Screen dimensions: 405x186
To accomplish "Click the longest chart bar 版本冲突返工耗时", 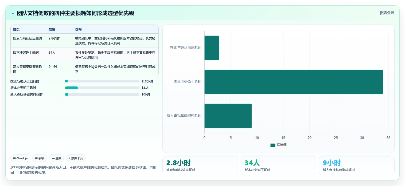I will 294,82.
